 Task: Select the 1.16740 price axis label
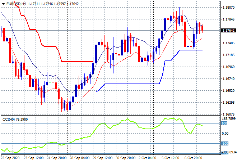click(x=229, y=78)
